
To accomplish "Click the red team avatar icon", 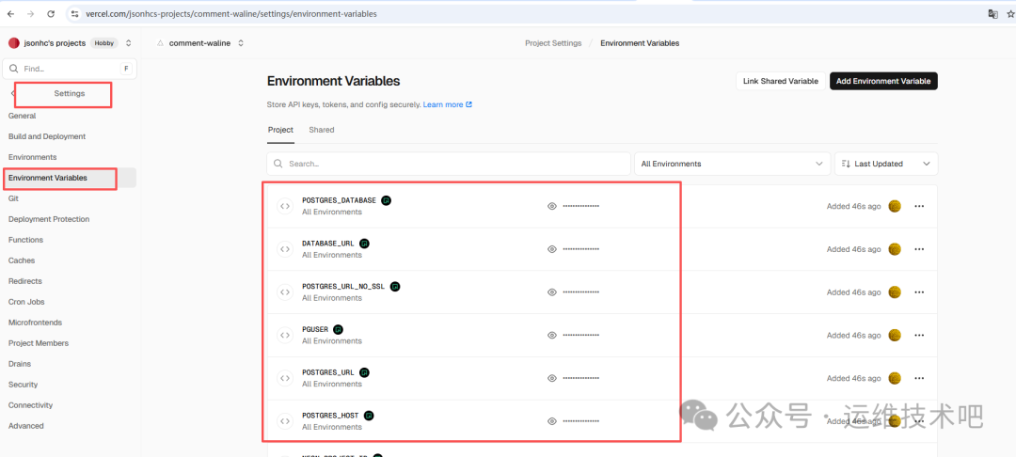I will click(13, 43).
